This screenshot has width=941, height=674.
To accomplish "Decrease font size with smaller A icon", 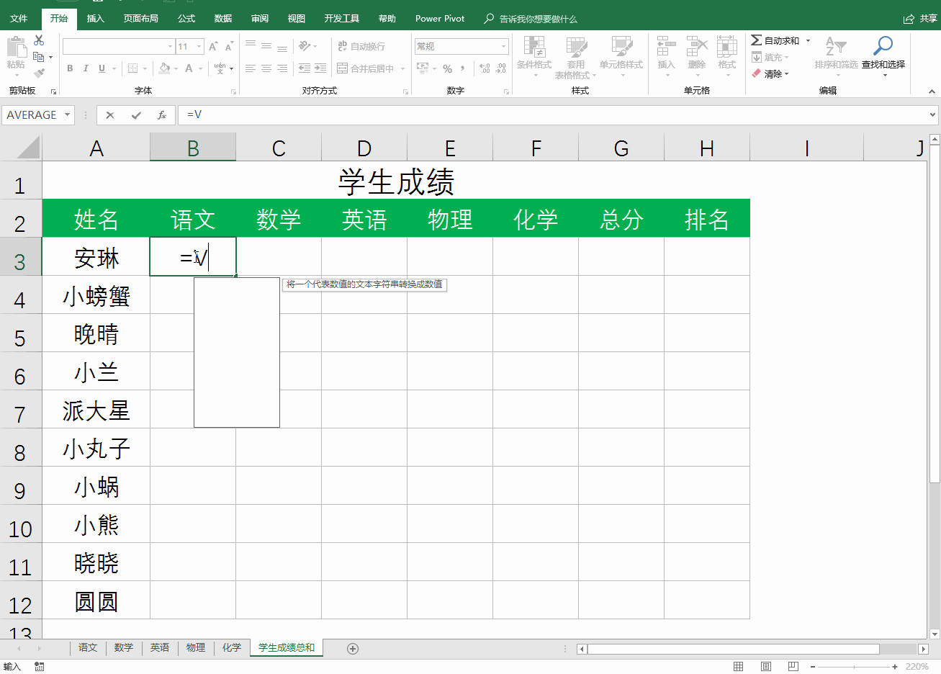I will (x=229, y=46).
